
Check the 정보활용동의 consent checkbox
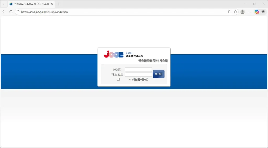[118, 79]
